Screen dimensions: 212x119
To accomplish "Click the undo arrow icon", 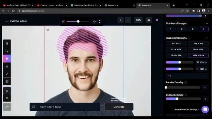I will pyautogui.click(x=7, y=98).
